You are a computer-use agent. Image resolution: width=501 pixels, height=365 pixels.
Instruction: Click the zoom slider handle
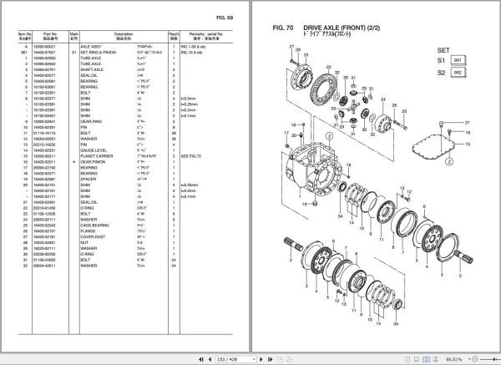496,359
